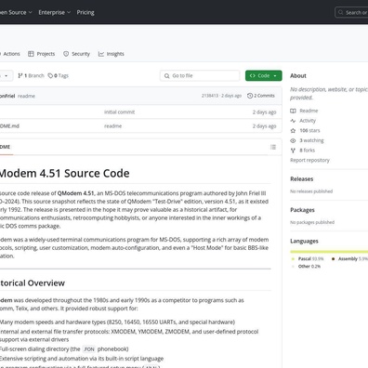Open commit hash 2138413
Screen dimensions: 368x368
tap(210, 96)
